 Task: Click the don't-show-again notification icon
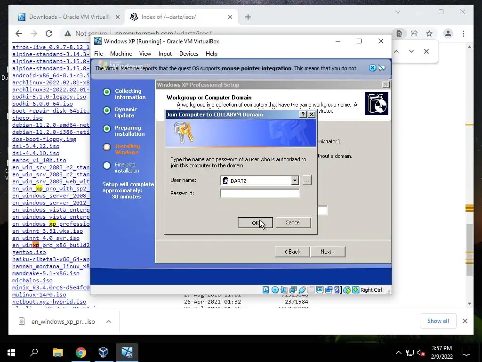(381, 68)
